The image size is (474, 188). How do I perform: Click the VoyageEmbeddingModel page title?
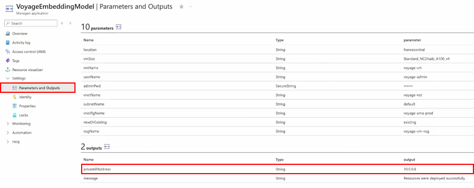click(56, 6)
